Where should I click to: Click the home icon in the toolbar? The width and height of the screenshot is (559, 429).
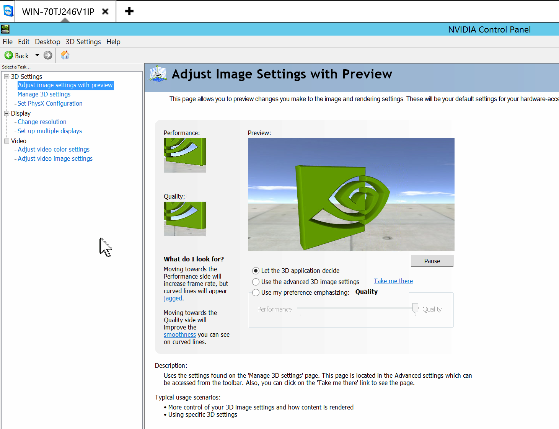(65, 55)
